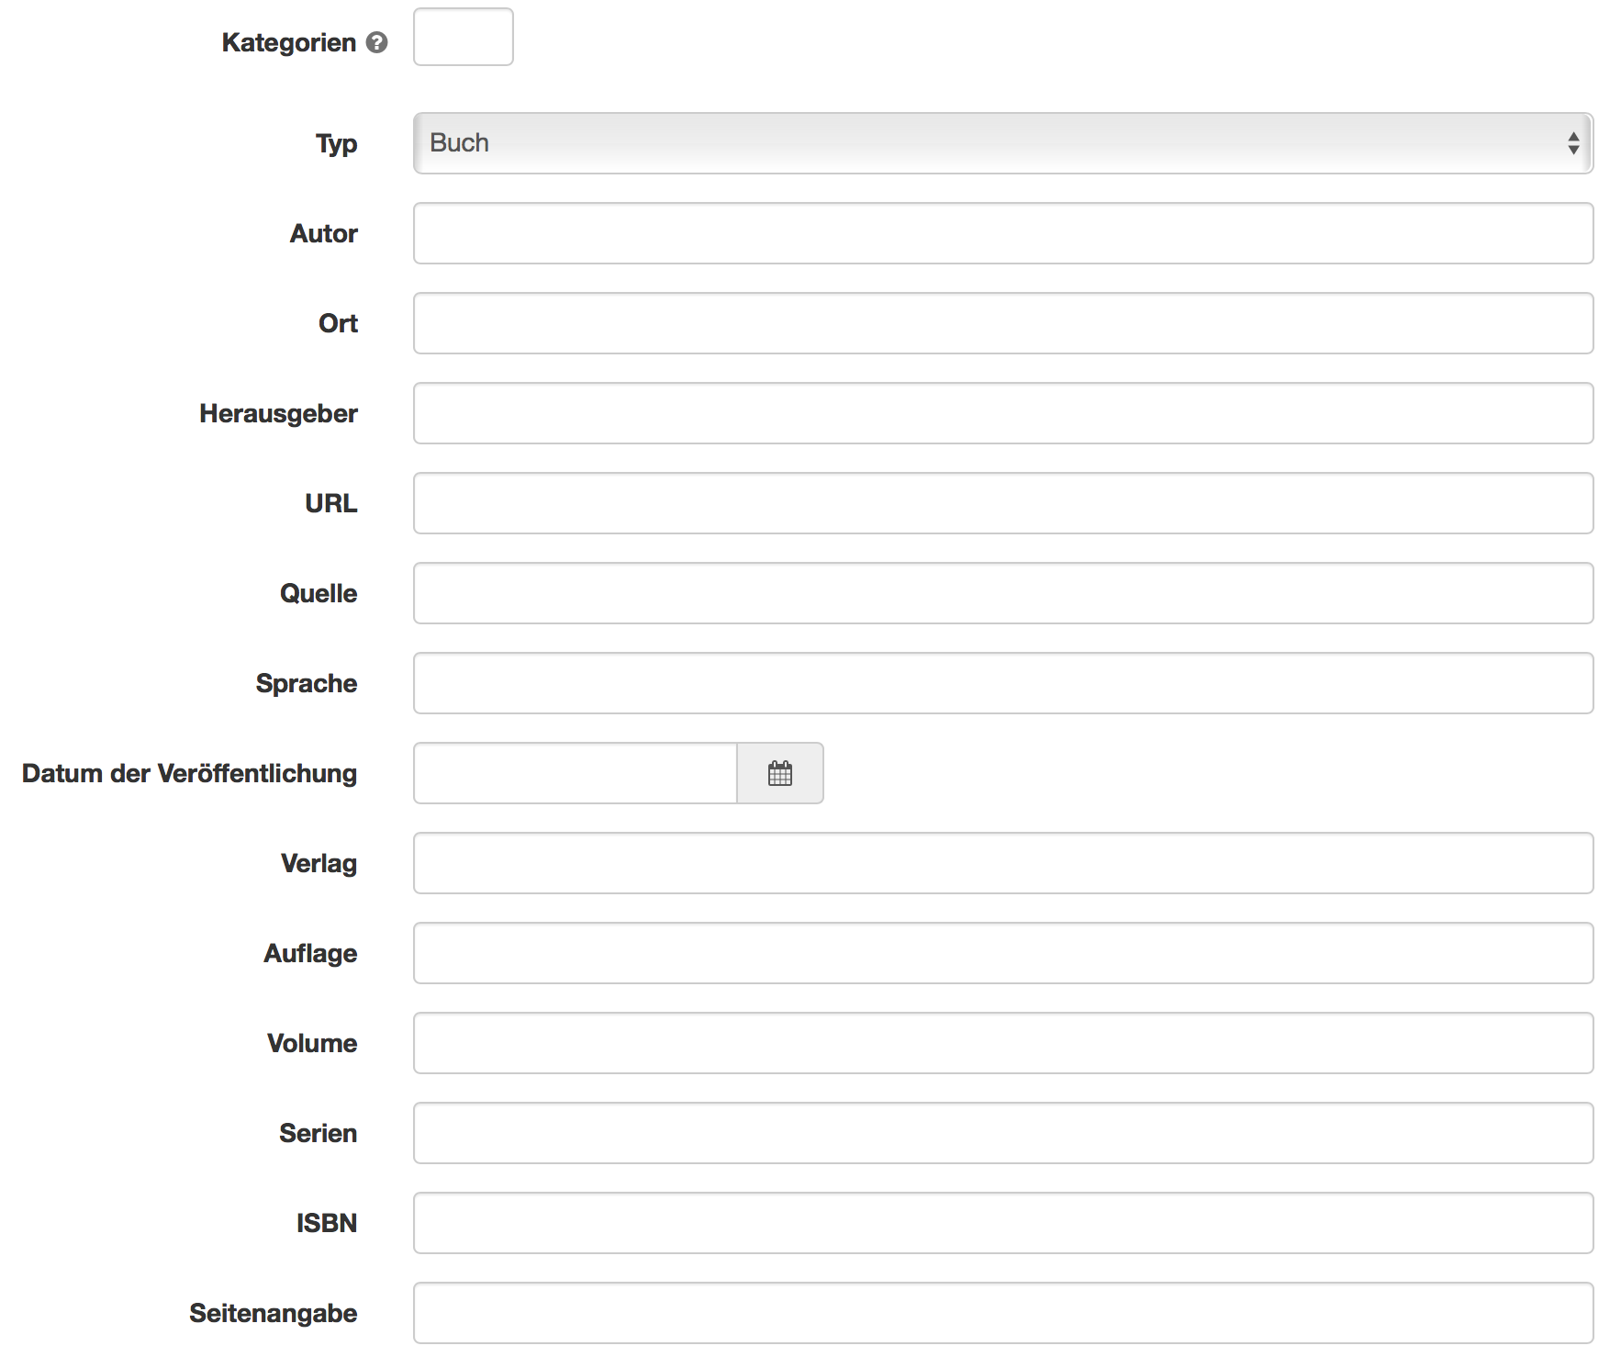Viewport: 1610px width, 1357px height.
Task: Click the Sprache input field
Action: 1002,683
